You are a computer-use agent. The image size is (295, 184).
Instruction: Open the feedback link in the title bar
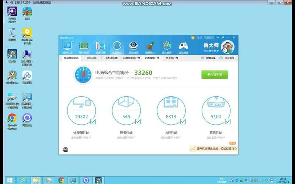(209, 38)
